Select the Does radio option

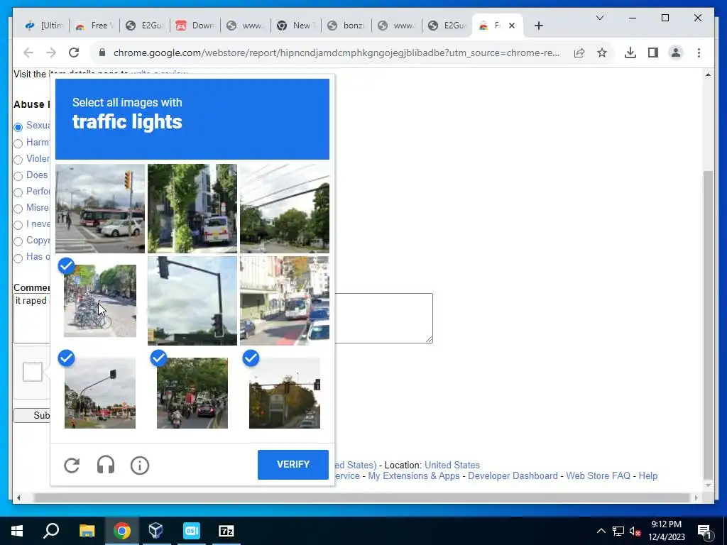pyautogui.click(x=18, y=176)
